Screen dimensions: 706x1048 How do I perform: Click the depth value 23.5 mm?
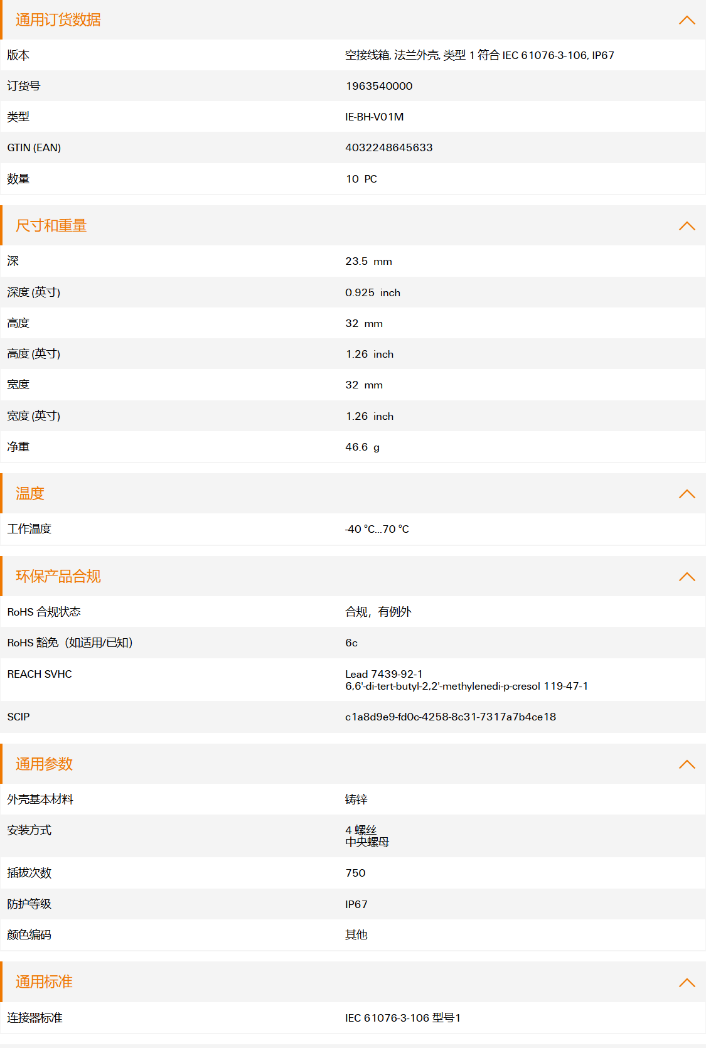tap(368, 261)
